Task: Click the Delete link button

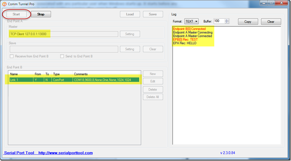Action: [x=153, y=89]
